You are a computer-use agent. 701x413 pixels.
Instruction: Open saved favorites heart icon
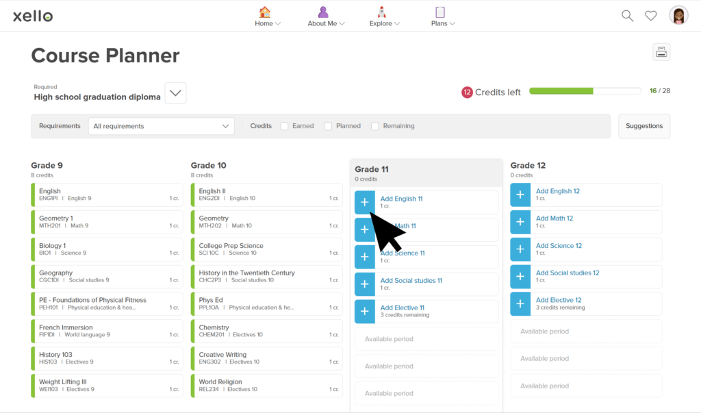tap(651, 16)
